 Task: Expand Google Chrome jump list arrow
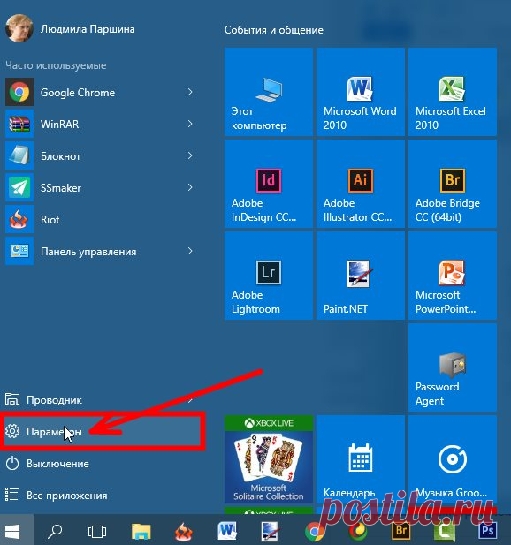(190, 92)
